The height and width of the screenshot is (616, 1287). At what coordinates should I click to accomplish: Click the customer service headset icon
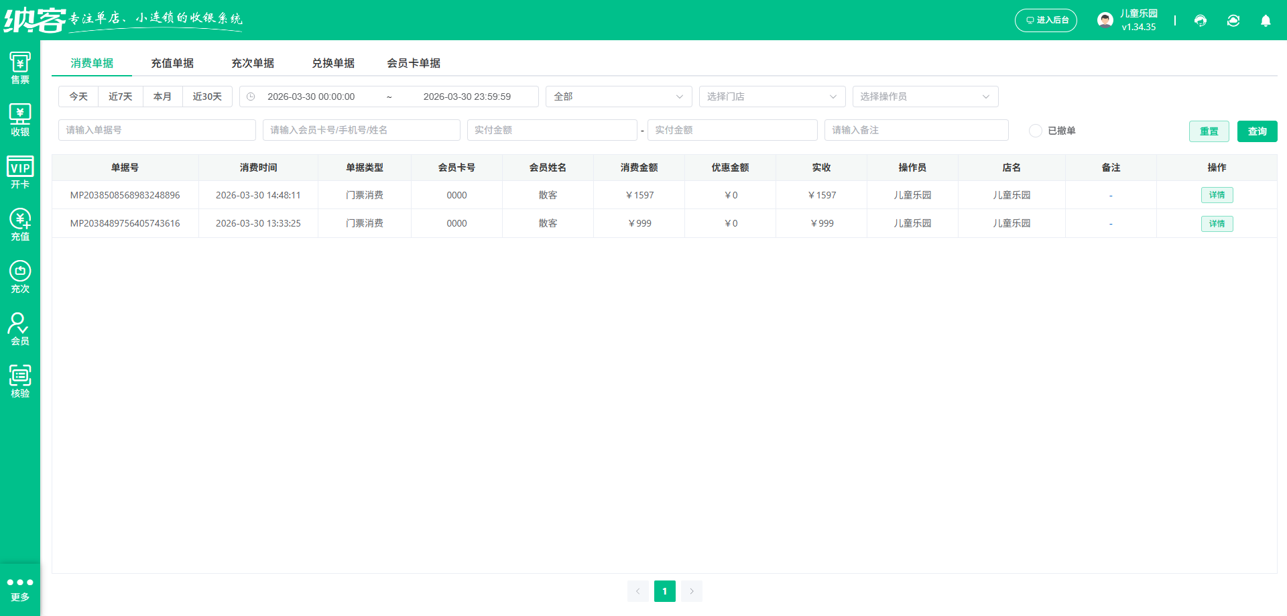[x=1199, y=21]
